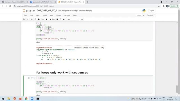Click the Chrome Update button
180x101 pixels.
click(174, 6)
